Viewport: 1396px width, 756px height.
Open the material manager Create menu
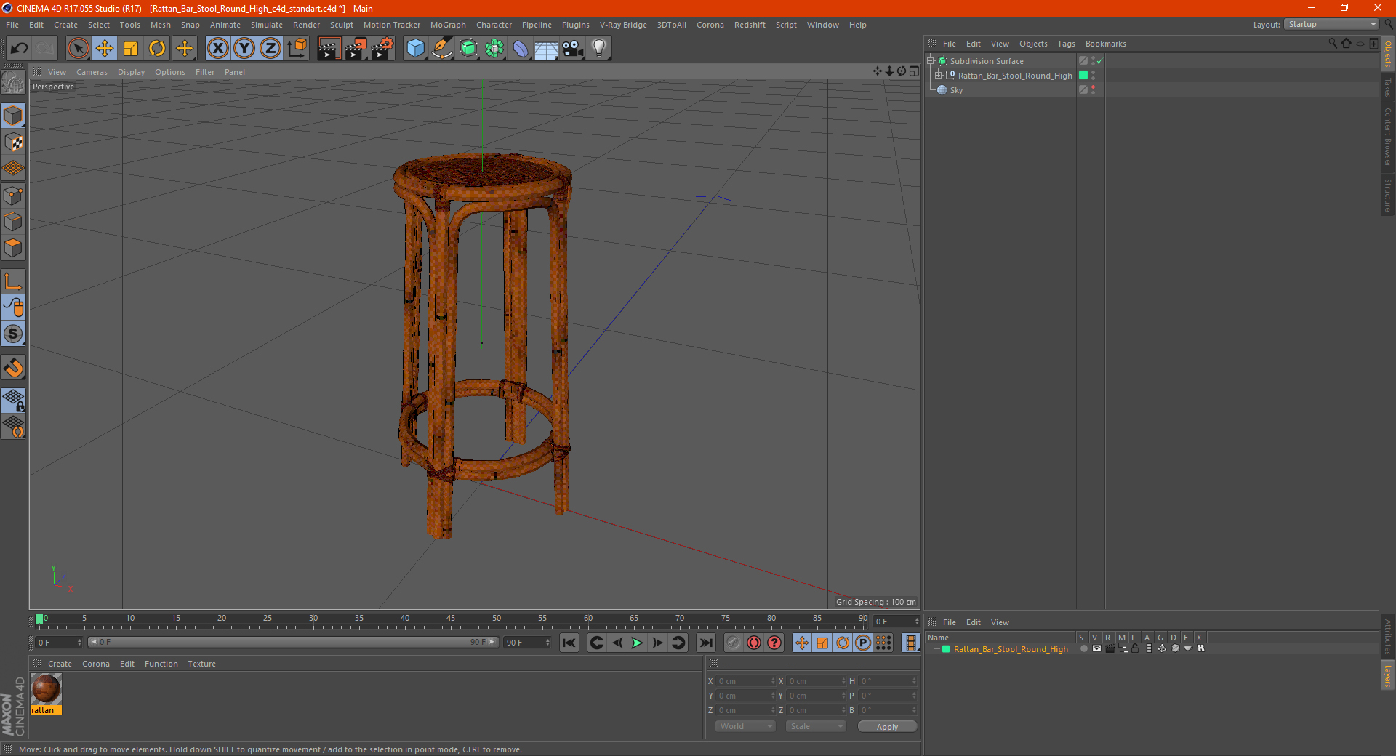point(60,664)
